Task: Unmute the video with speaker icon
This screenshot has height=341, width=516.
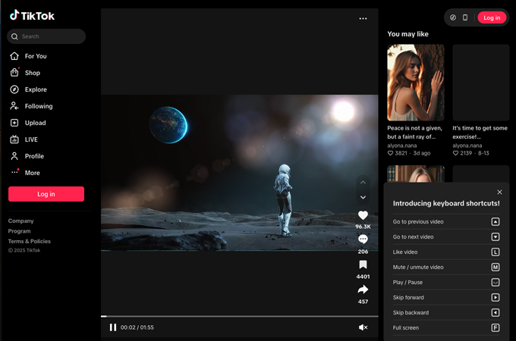Action: tap(363, 327)
